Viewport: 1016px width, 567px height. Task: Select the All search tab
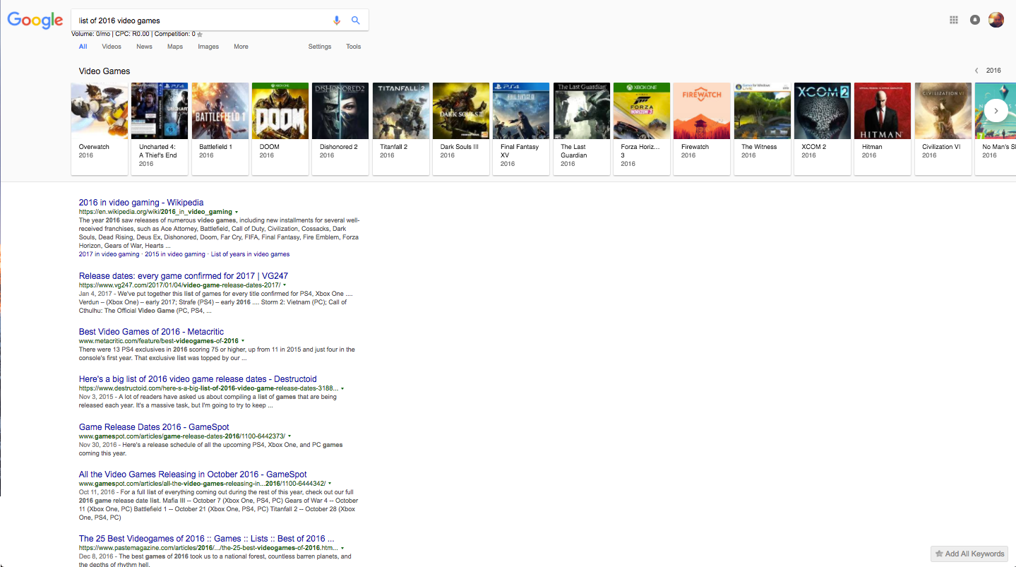[x=83, y=47]
